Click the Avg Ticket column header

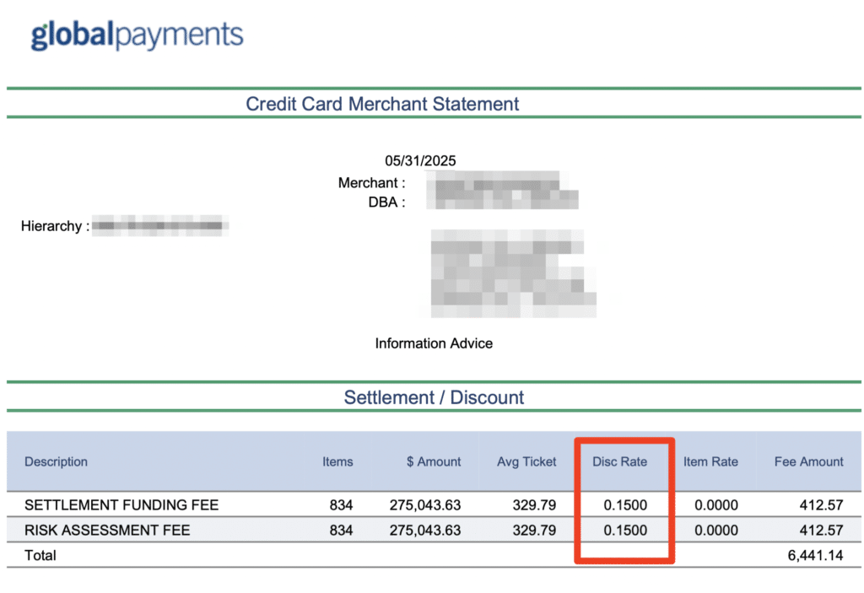[x=526, y=461]
